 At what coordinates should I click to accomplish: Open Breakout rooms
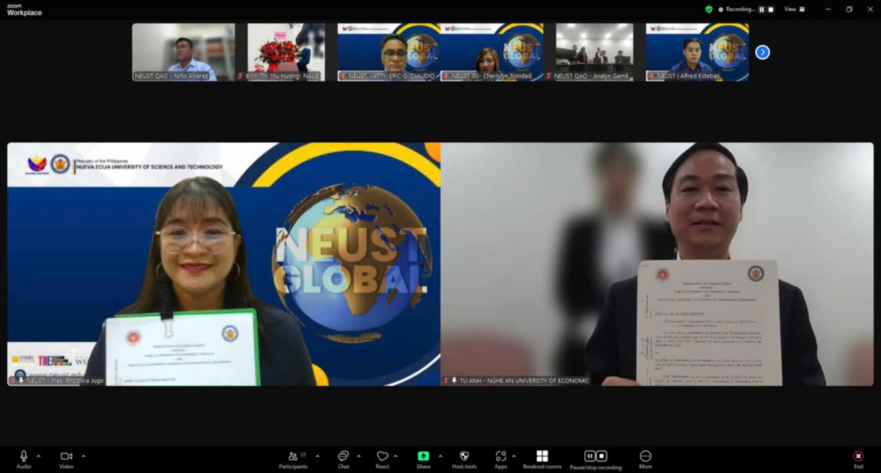pos(542,459)
